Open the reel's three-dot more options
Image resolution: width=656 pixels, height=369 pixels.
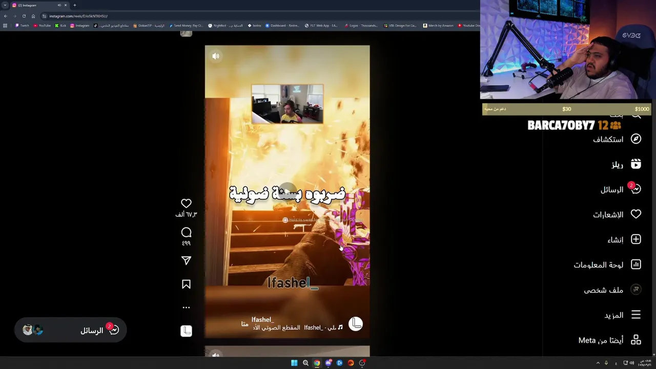(186, 307)
